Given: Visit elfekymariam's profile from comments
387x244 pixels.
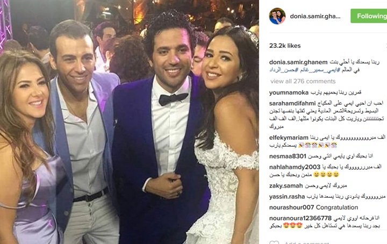Looking at the screenshot, I should point(289,138).
